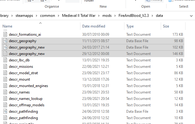Image resolution: width=195 pixels, height=124 pixels.
Task: Click the 86 KB size value
Action: [178, 73]
